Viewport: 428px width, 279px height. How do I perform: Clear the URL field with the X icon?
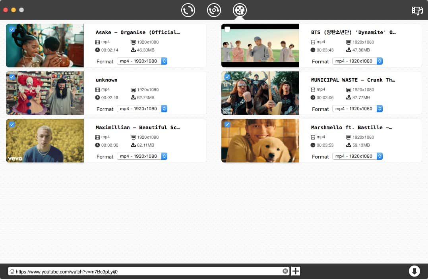(x=285, y=271)
